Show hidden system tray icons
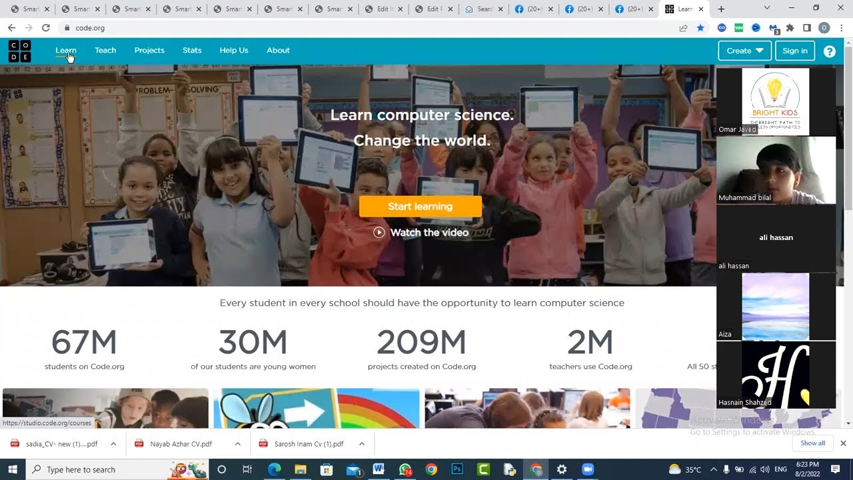The width and height of the screenshot is (853, 480). tap(713, 469)
